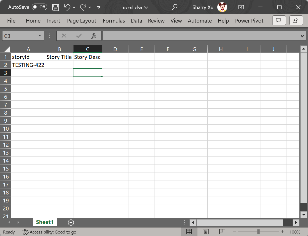Click the Ready status bar text
Viewport: 308px width, 236px height.
click(9, 232)
